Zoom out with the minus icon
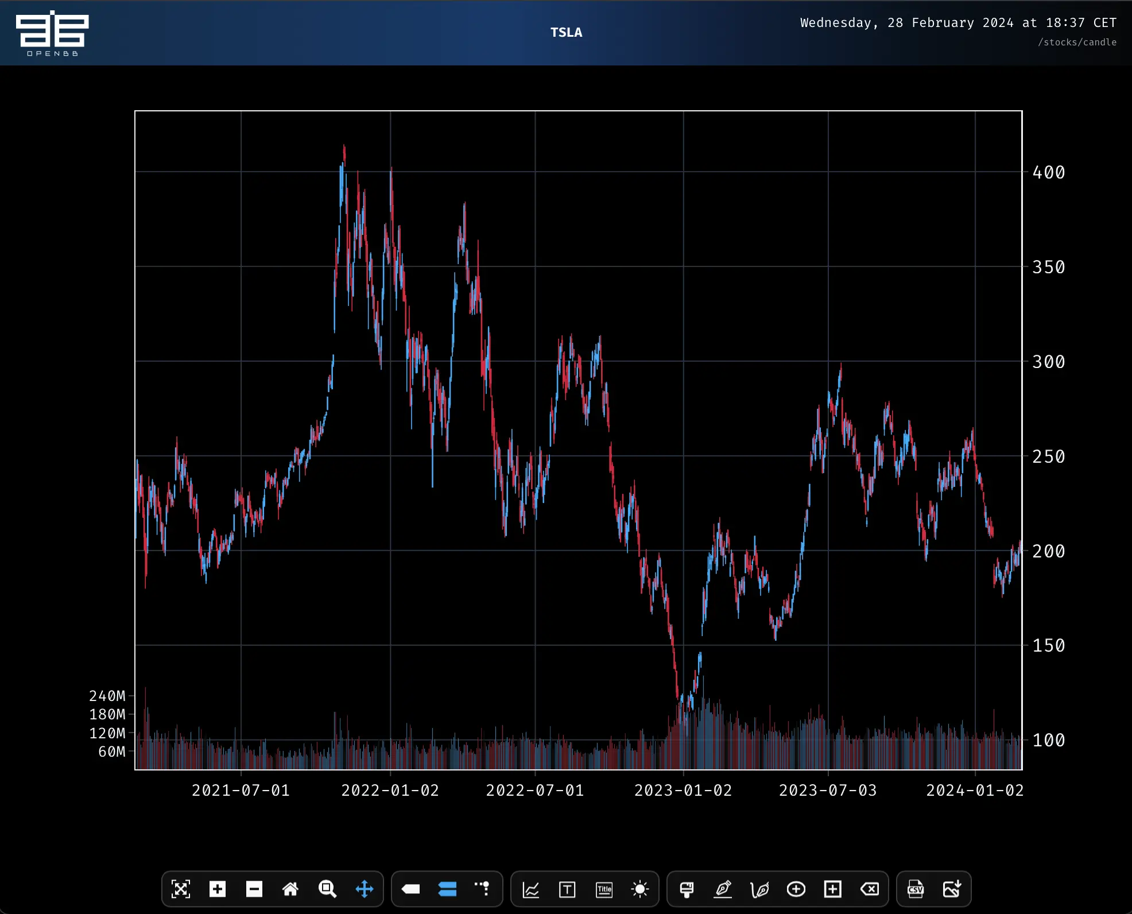This screenshot has width=1132, height=914. [254, 889]
